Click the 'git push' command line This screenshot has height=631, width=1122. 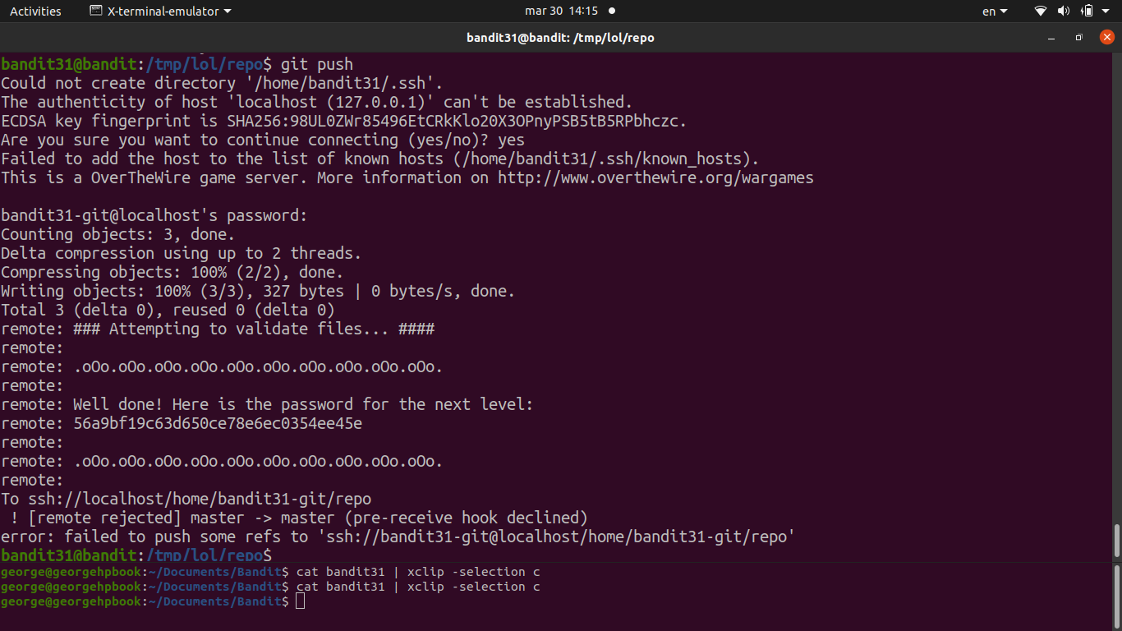316,64
